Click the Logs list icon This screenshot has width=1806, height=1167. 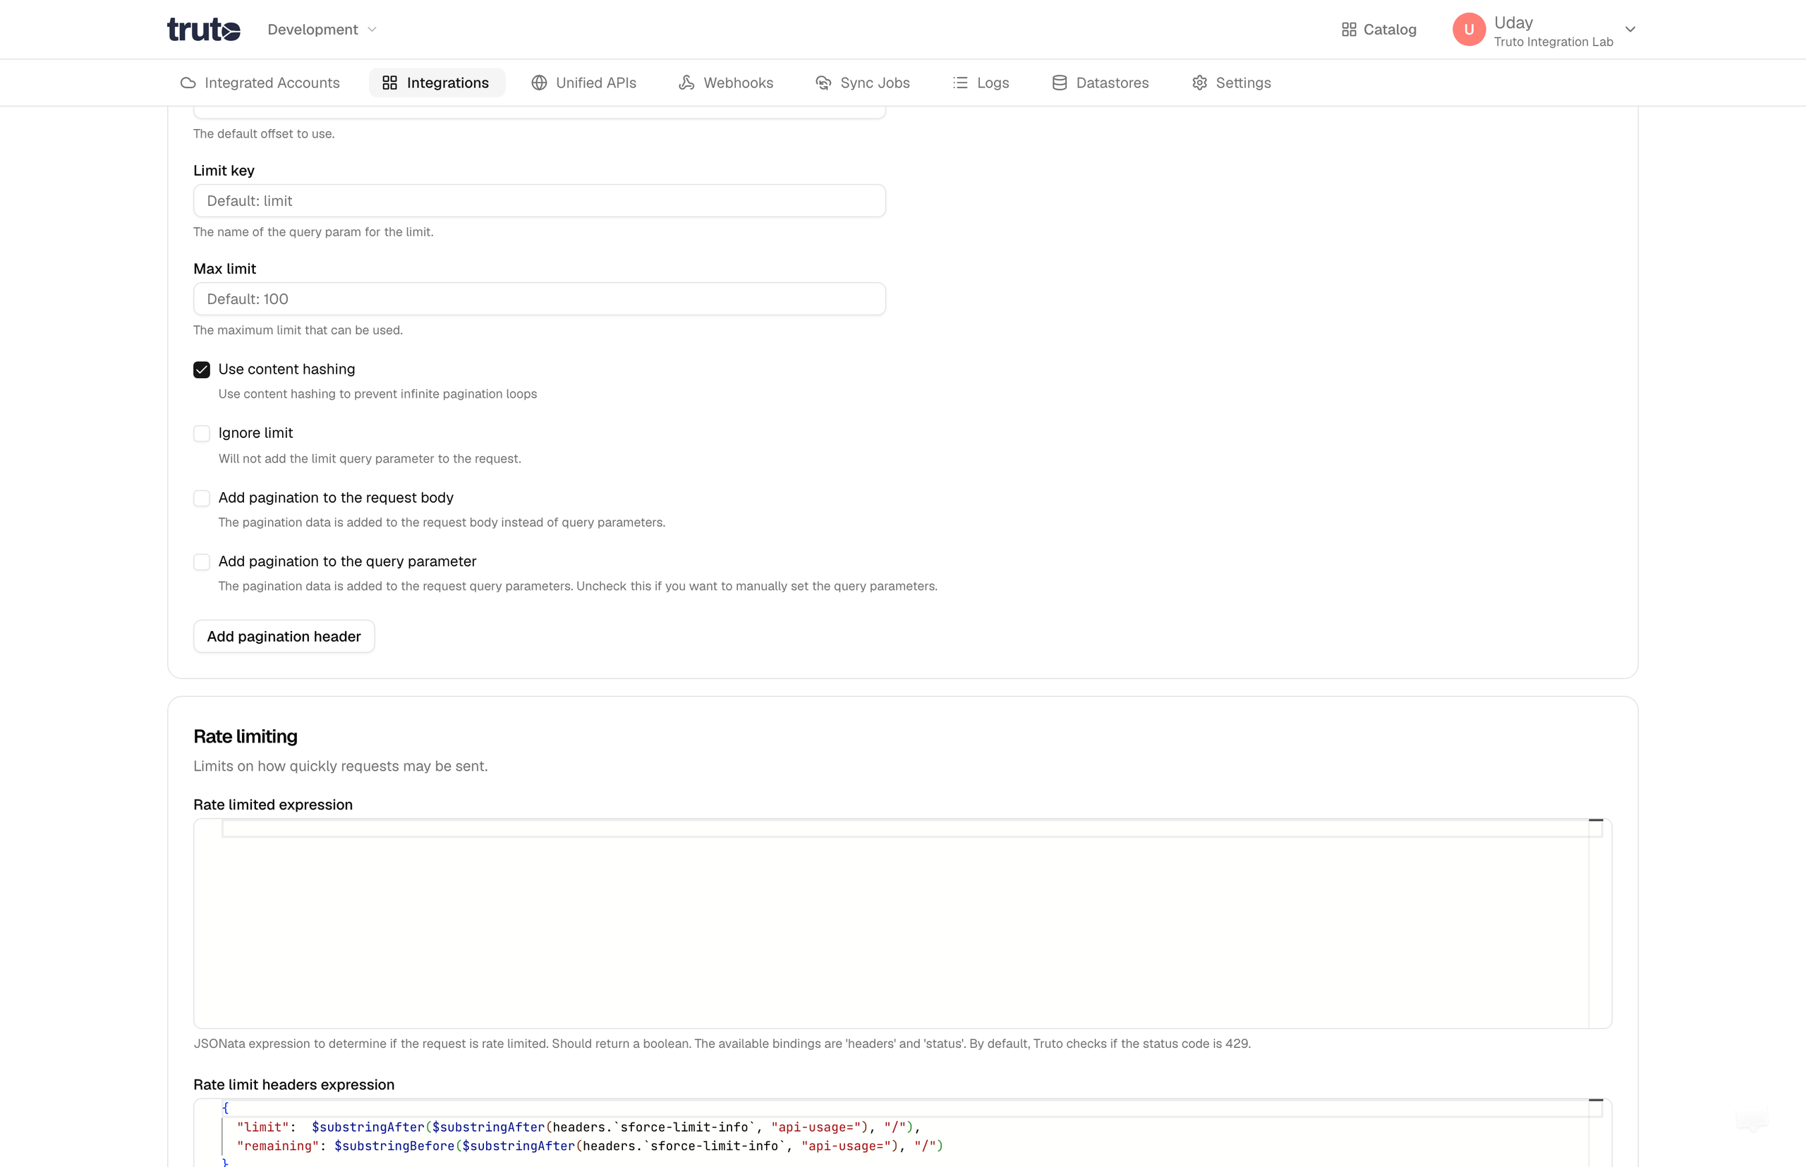pos(961,83)
